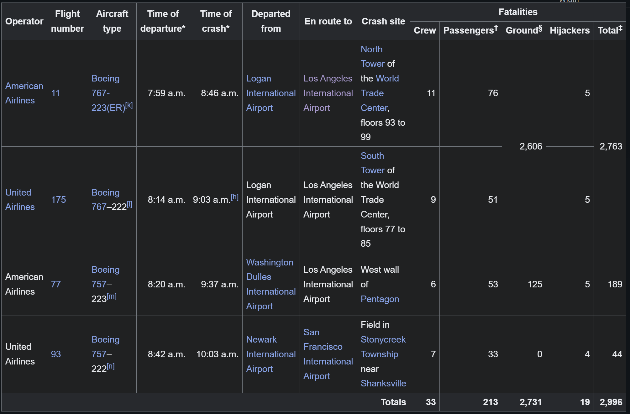
Task: Click the 2,996 grand total
Action: (x=611, y=402)
